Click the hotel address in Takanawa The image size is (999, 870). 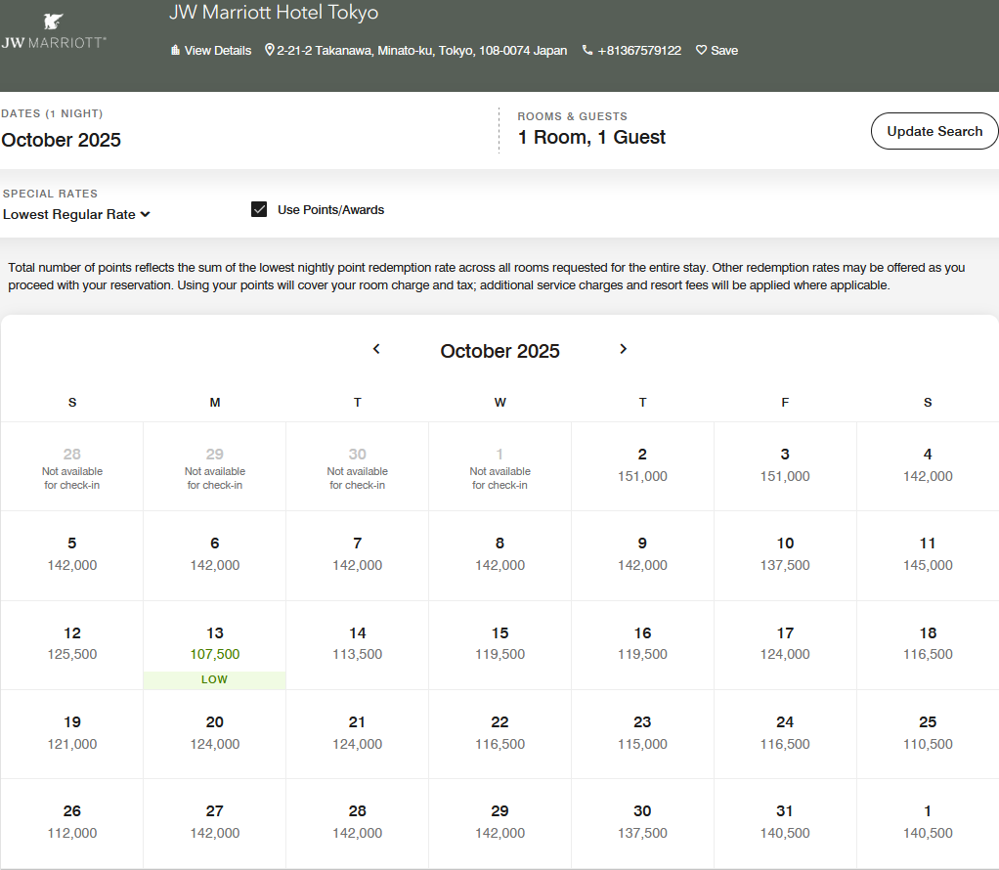click(421, 50)
